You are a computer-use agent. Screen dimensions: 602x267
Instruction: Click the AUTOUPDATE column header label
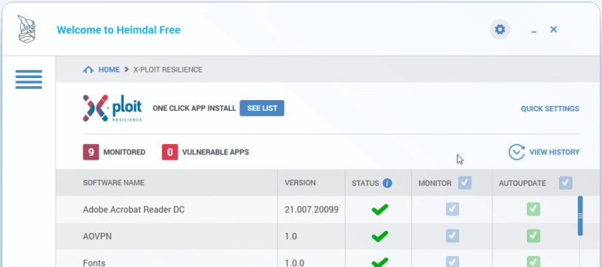[x=522, y=183]
